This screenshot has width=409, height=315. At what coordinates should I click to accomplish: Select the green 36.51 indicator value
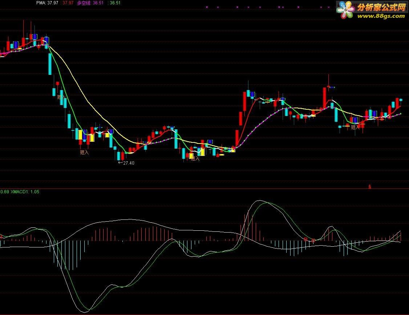(115, 3)
